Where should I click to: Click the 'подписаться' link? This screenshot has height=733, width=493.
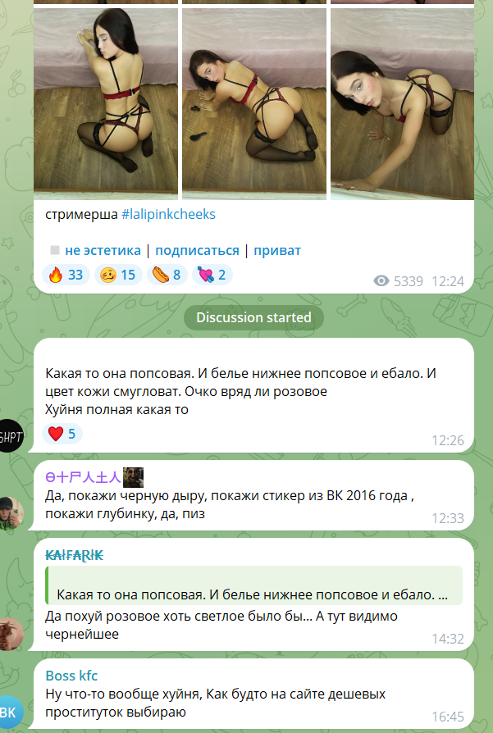[x=197, y=251]
